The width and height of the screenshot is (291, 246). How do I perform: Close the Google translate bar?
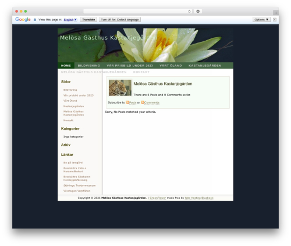point(275,20)
